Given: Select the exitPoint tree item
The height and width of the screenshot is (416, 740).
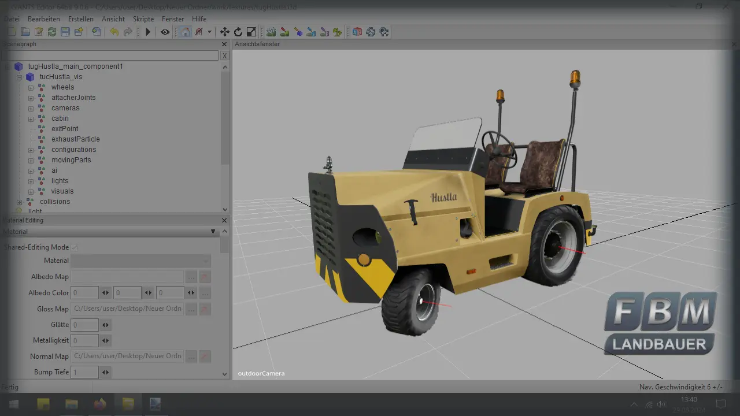Looking at the screenshot, I should 65,129.
